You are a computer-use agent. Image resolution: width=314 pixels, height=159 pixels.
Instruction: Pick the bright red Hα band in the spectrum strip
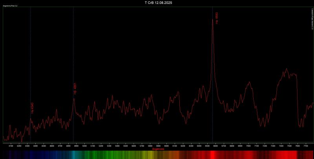212,155
